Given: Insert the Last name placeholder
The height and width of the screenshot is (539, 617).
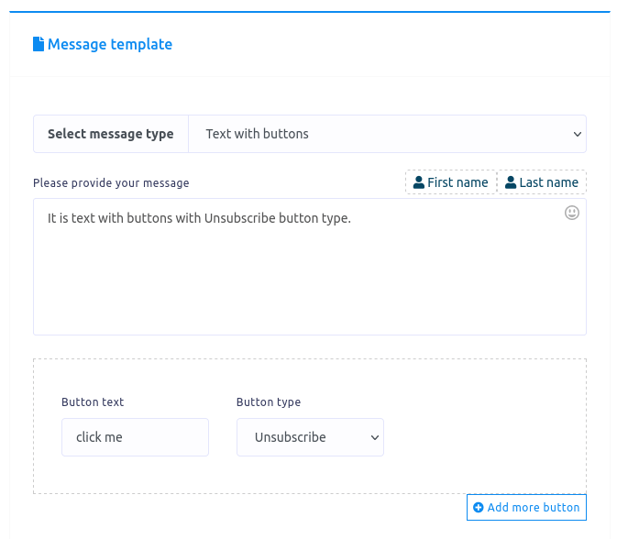Looking at the screenshot, I should point(542,182).
